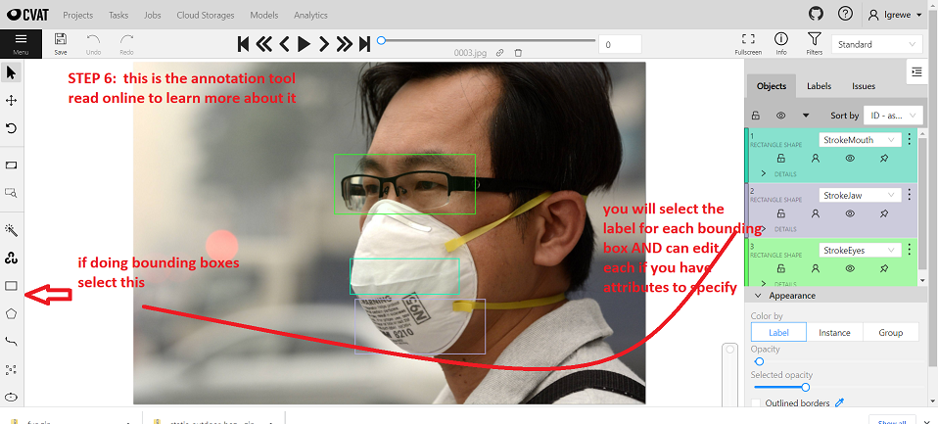The height and width of the screenshot is (424, 938).
Task: Switch to the Labels tab
Action: (819, 86)
